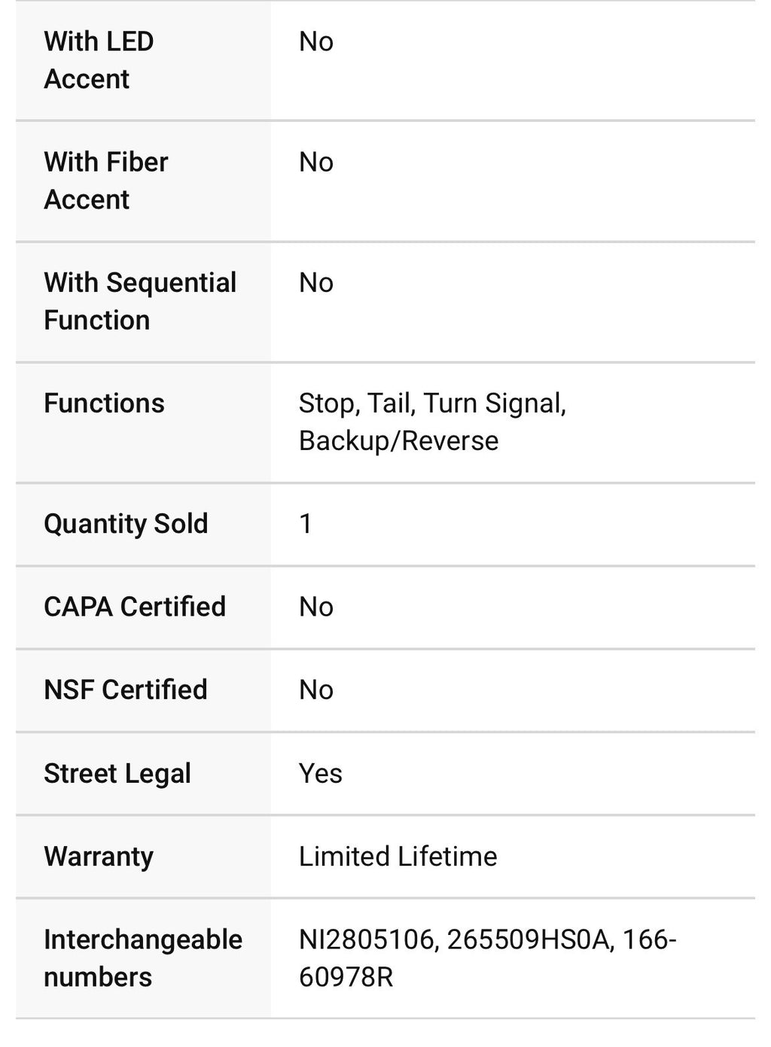The width and height of the screenshot is (771, 1047).
Task: Click the "NSF Certified" label
Action: 126,689
